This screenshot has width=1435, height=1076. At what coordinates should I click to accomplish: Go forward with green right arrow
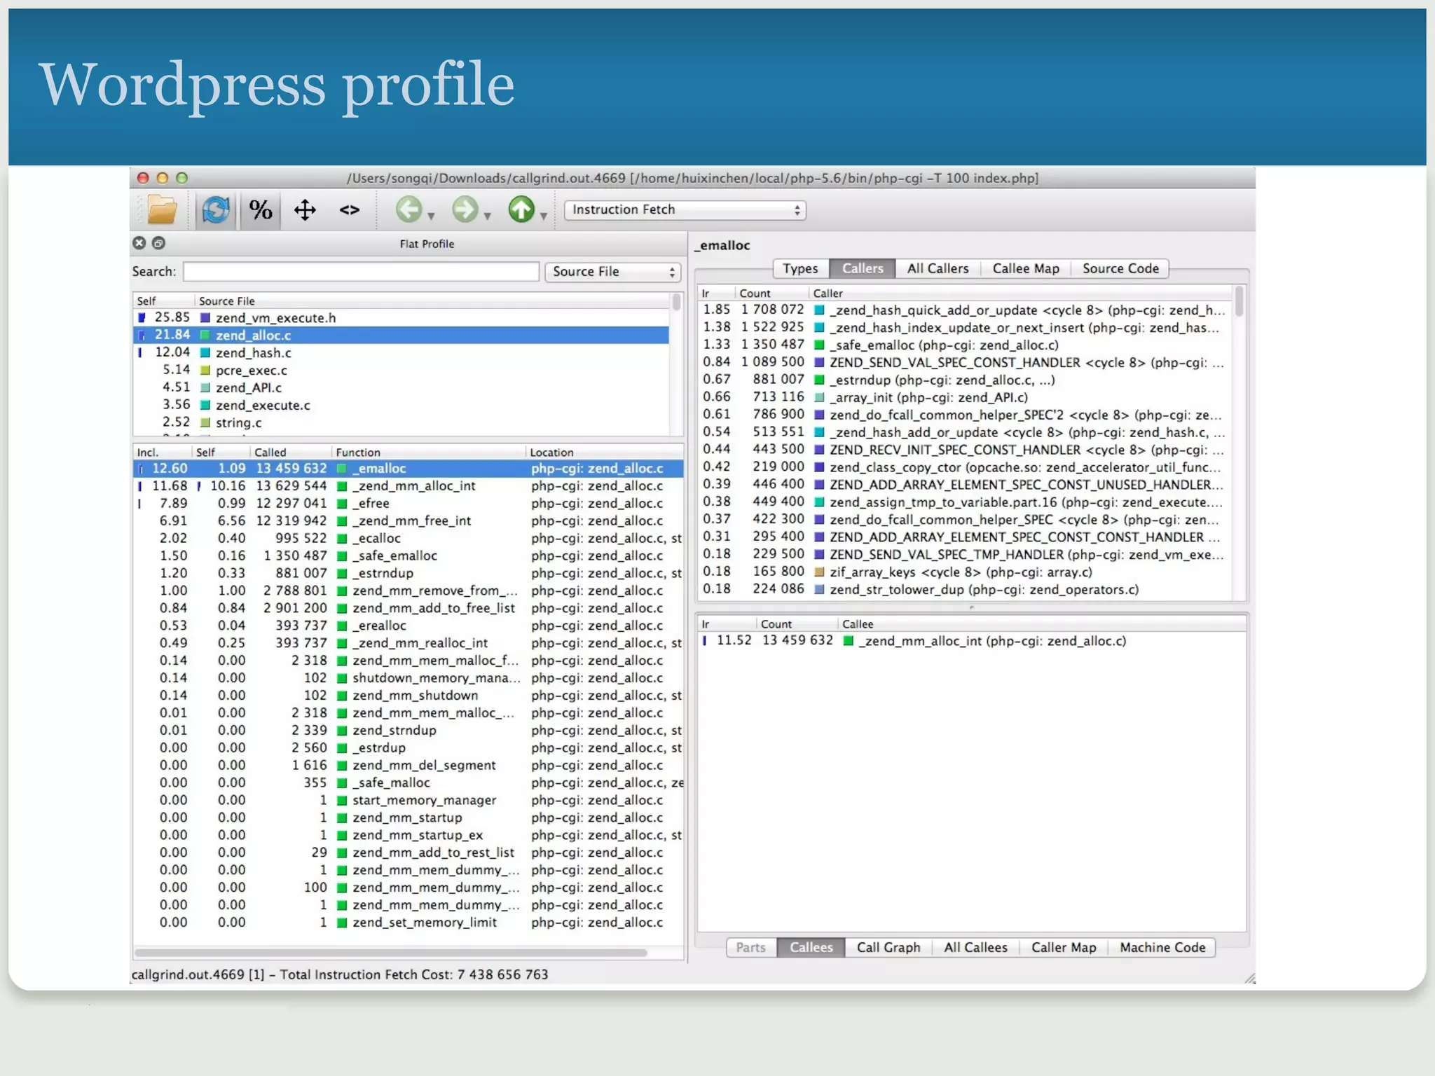click(x=465, y=209)
